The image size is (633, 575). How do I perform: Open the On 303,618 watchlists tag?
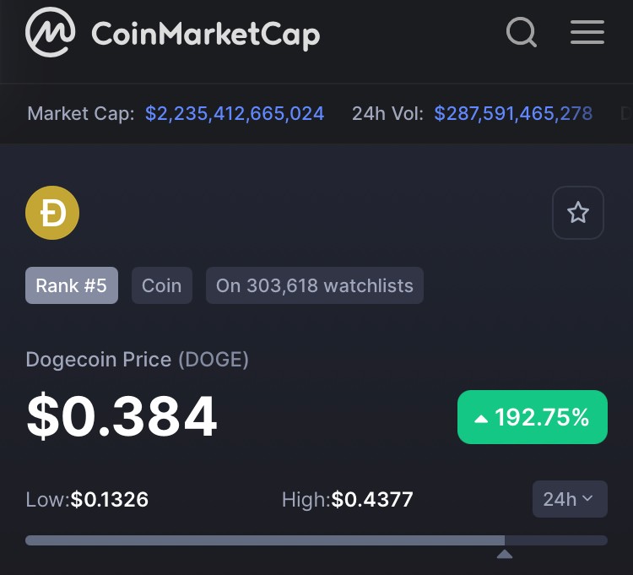point(315,285)
